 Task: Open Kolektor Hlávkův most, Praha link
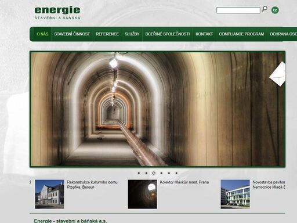(x=184, y=182)
